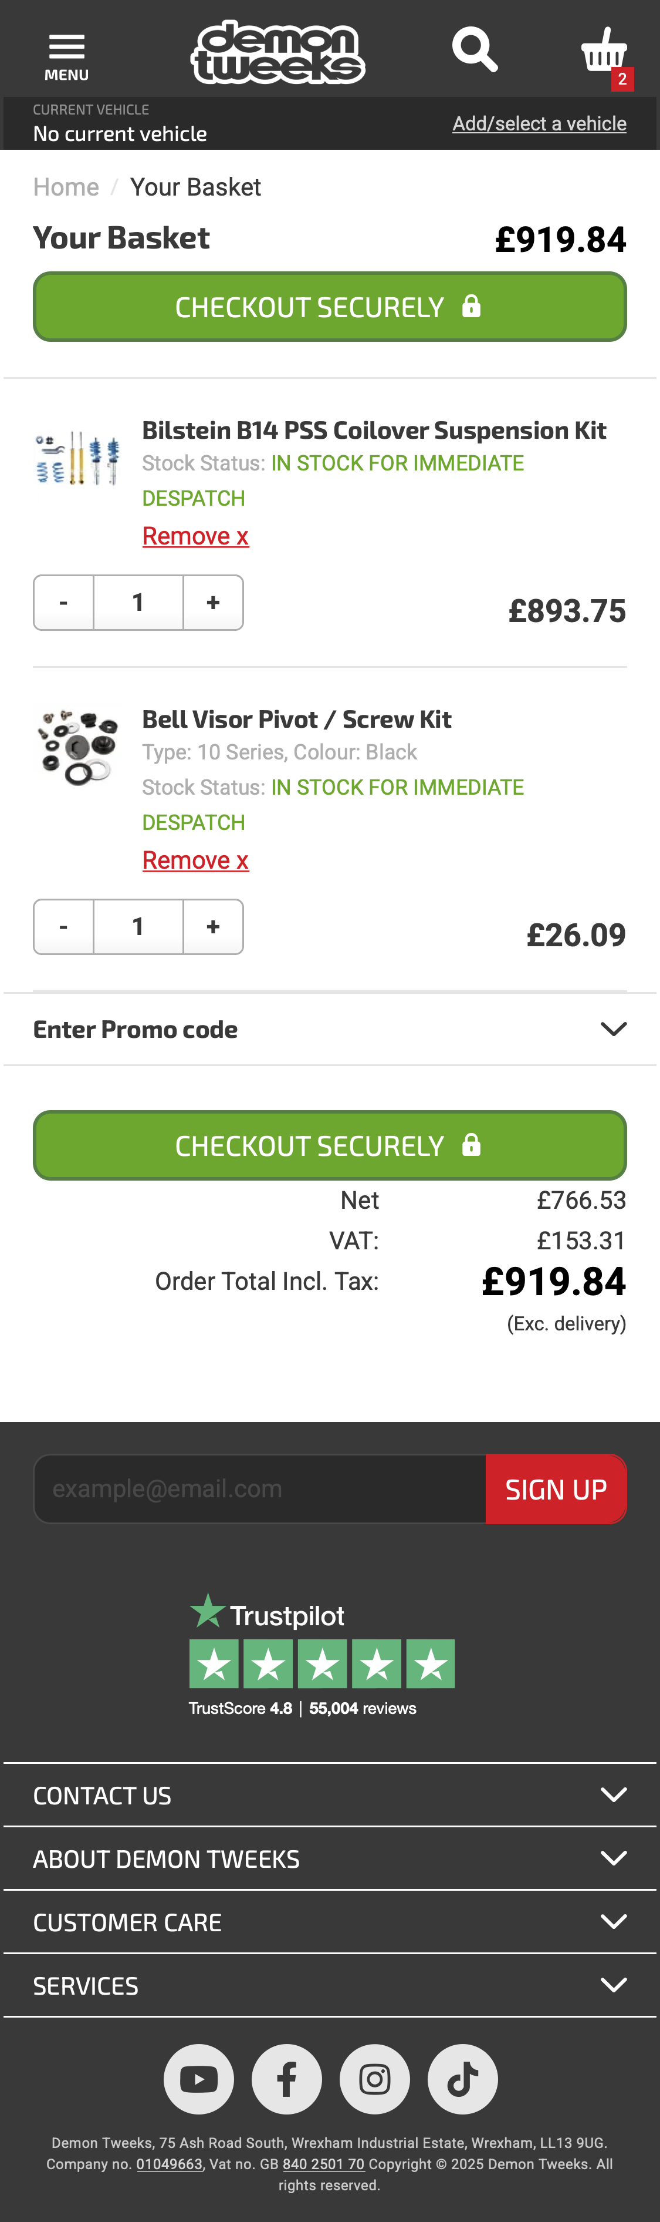The image size is (660, 2222).
Task: Expand the CUSTOMER CARE footer section
Action: click(x=330, y=1922)
